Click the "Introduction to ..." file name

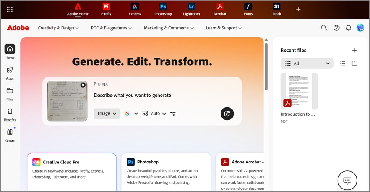point(298,114)
